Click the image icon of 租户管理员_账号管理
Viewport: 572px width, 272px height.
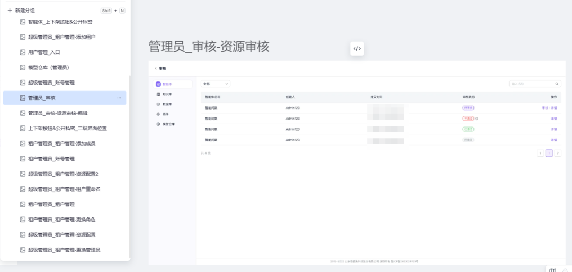[23, 159]
